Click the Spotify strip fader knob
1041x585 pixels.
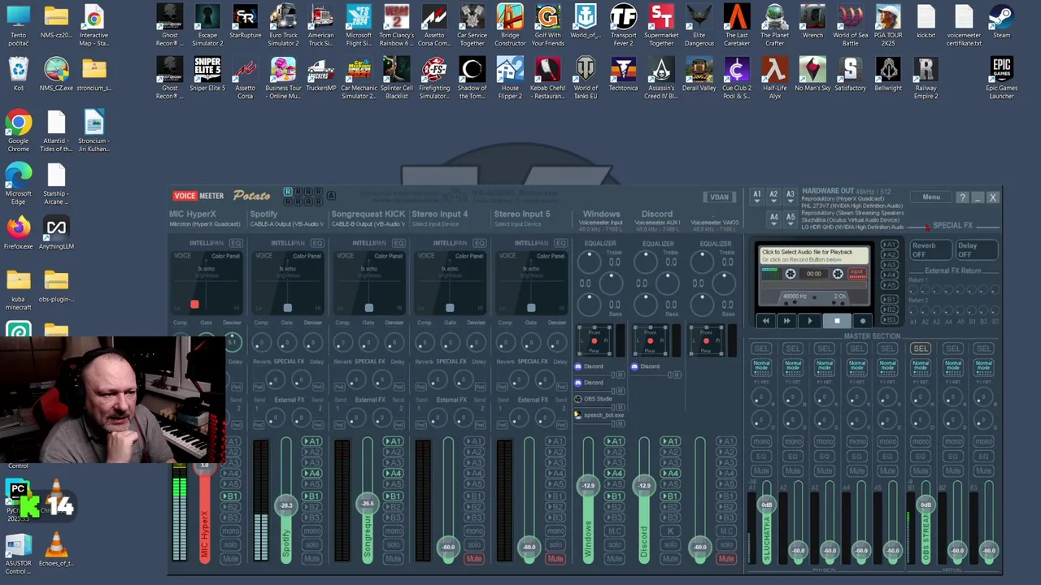[x=286, y=505]
